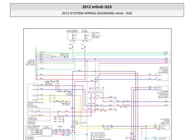Viewport: 192px width, 140px height.
Task: Click the "A/T ASSEMBLY" label at the bottom left
Action: point(29,138)
